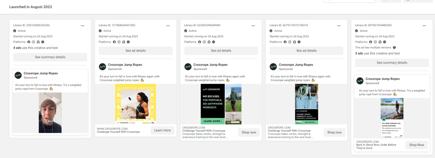Click the Messenger platform icon on third ad card
This screenshot has width=435, height=158.
(x=213, y=42)
